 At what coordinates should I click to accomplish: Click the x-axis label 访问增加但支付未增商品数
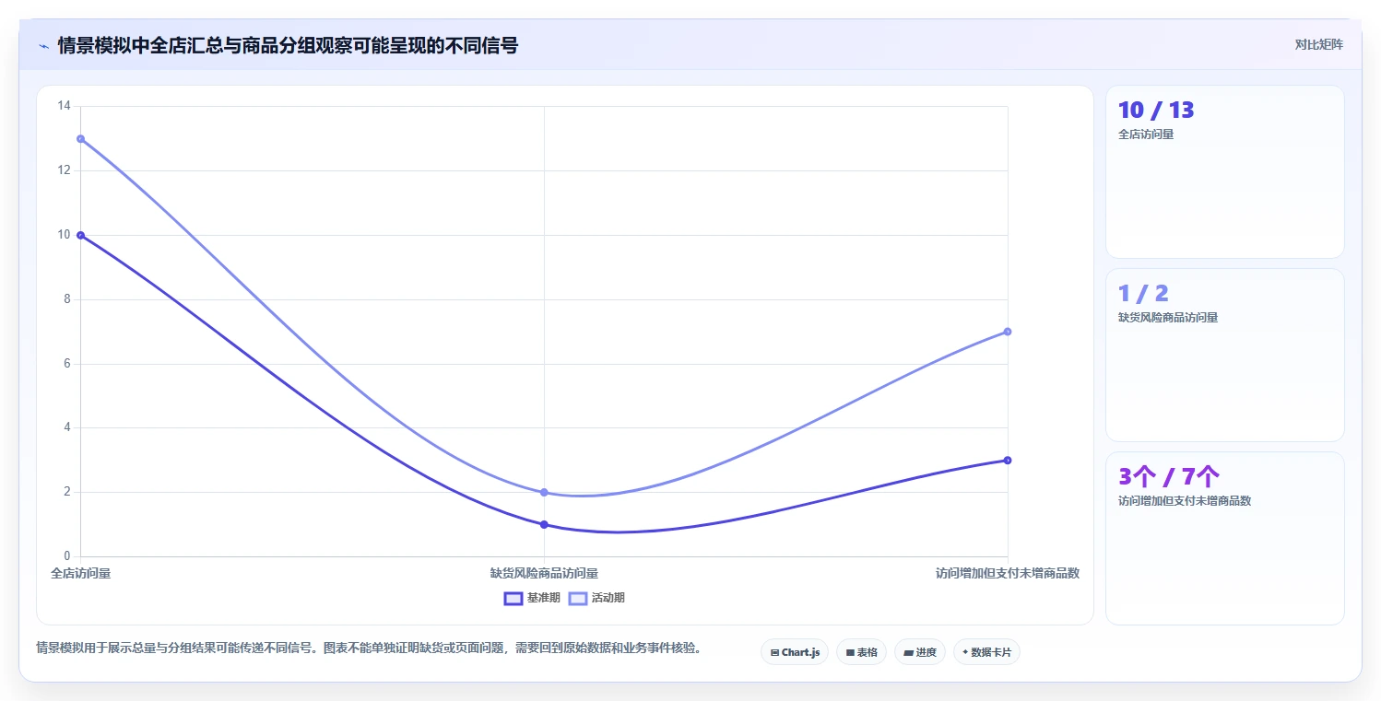pyautogui.click(x=1008, y=573)
